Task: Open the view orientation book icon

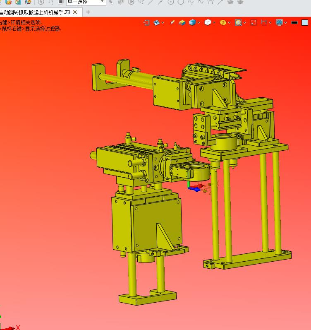Action: (156, 22)
